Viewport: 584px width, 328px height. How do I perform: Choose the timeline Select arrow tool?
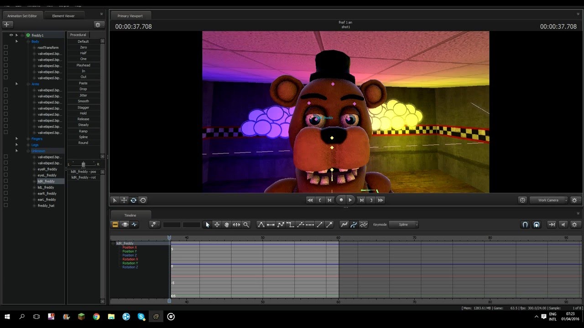tap(208, 225)
